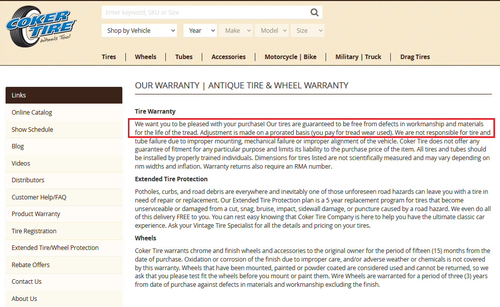Open the Accessories menu
The image size is (500, 307).
(x=229, y=57)
